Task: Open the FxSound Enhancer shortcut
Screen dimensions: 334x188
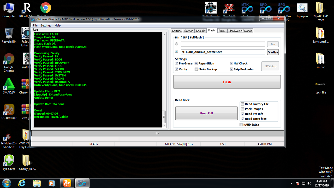Action: pos(26,37)
